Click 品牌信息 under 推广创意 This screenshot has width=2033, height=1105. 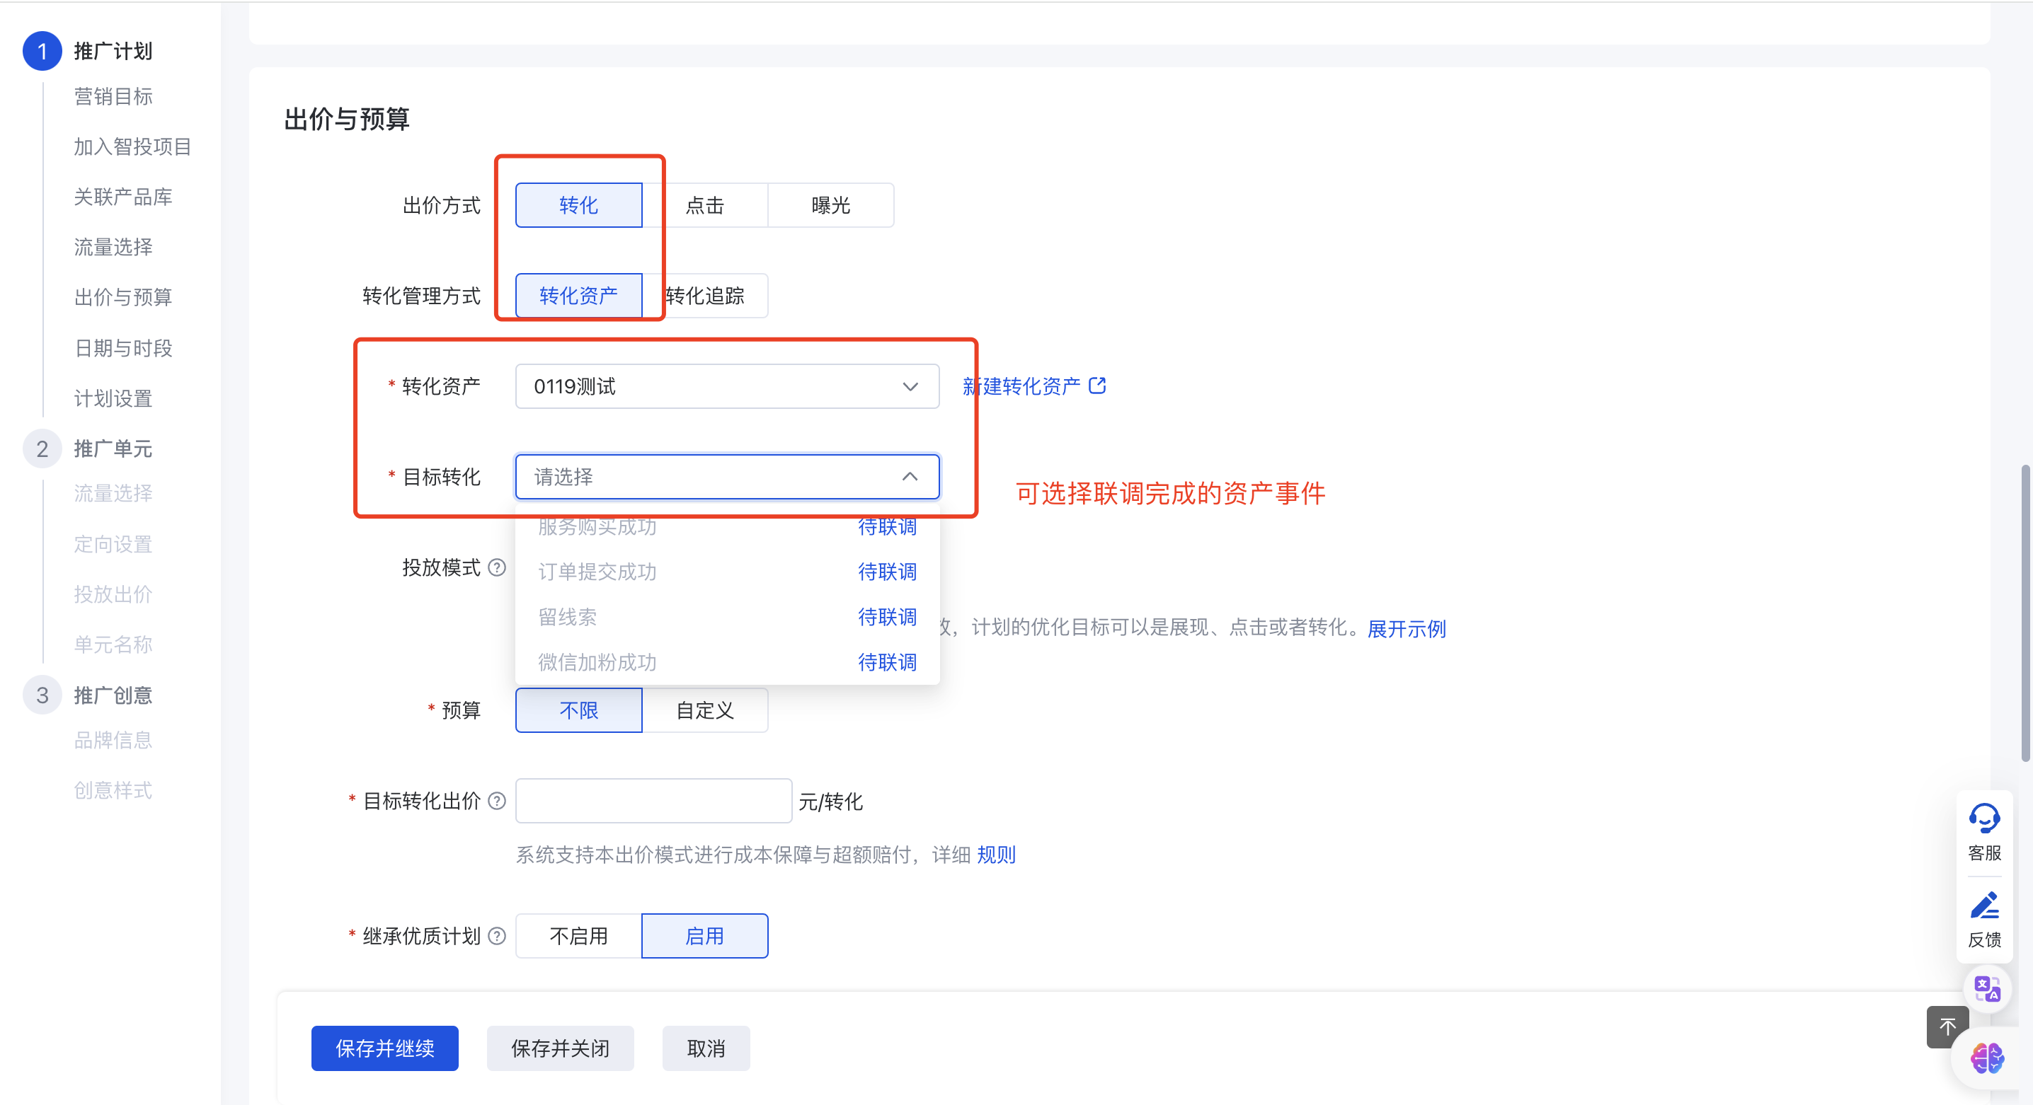coord(113,740)
